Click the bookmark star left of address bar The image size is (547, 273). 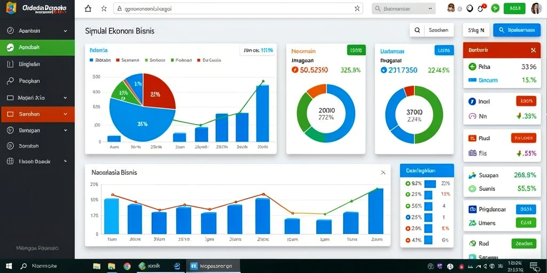click(x=104, y=9)
